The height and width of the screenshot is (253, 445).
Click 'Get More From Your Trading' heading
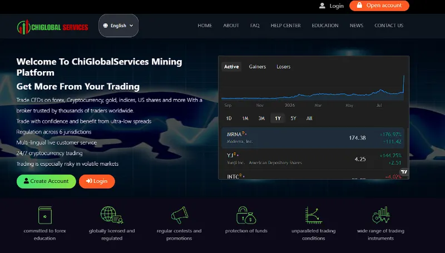click(78, 87)
